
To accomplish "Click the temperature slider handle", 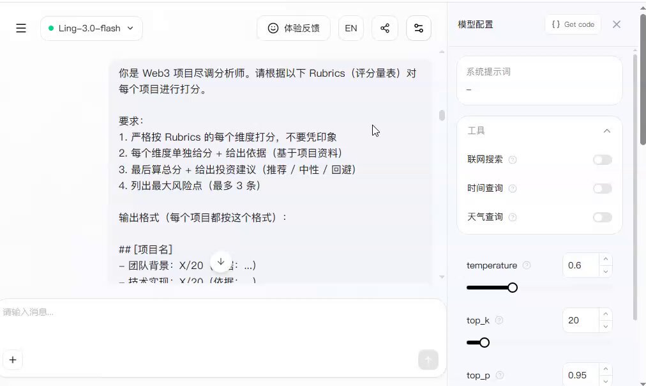I will pyautogui.click(x=513, y=288).
